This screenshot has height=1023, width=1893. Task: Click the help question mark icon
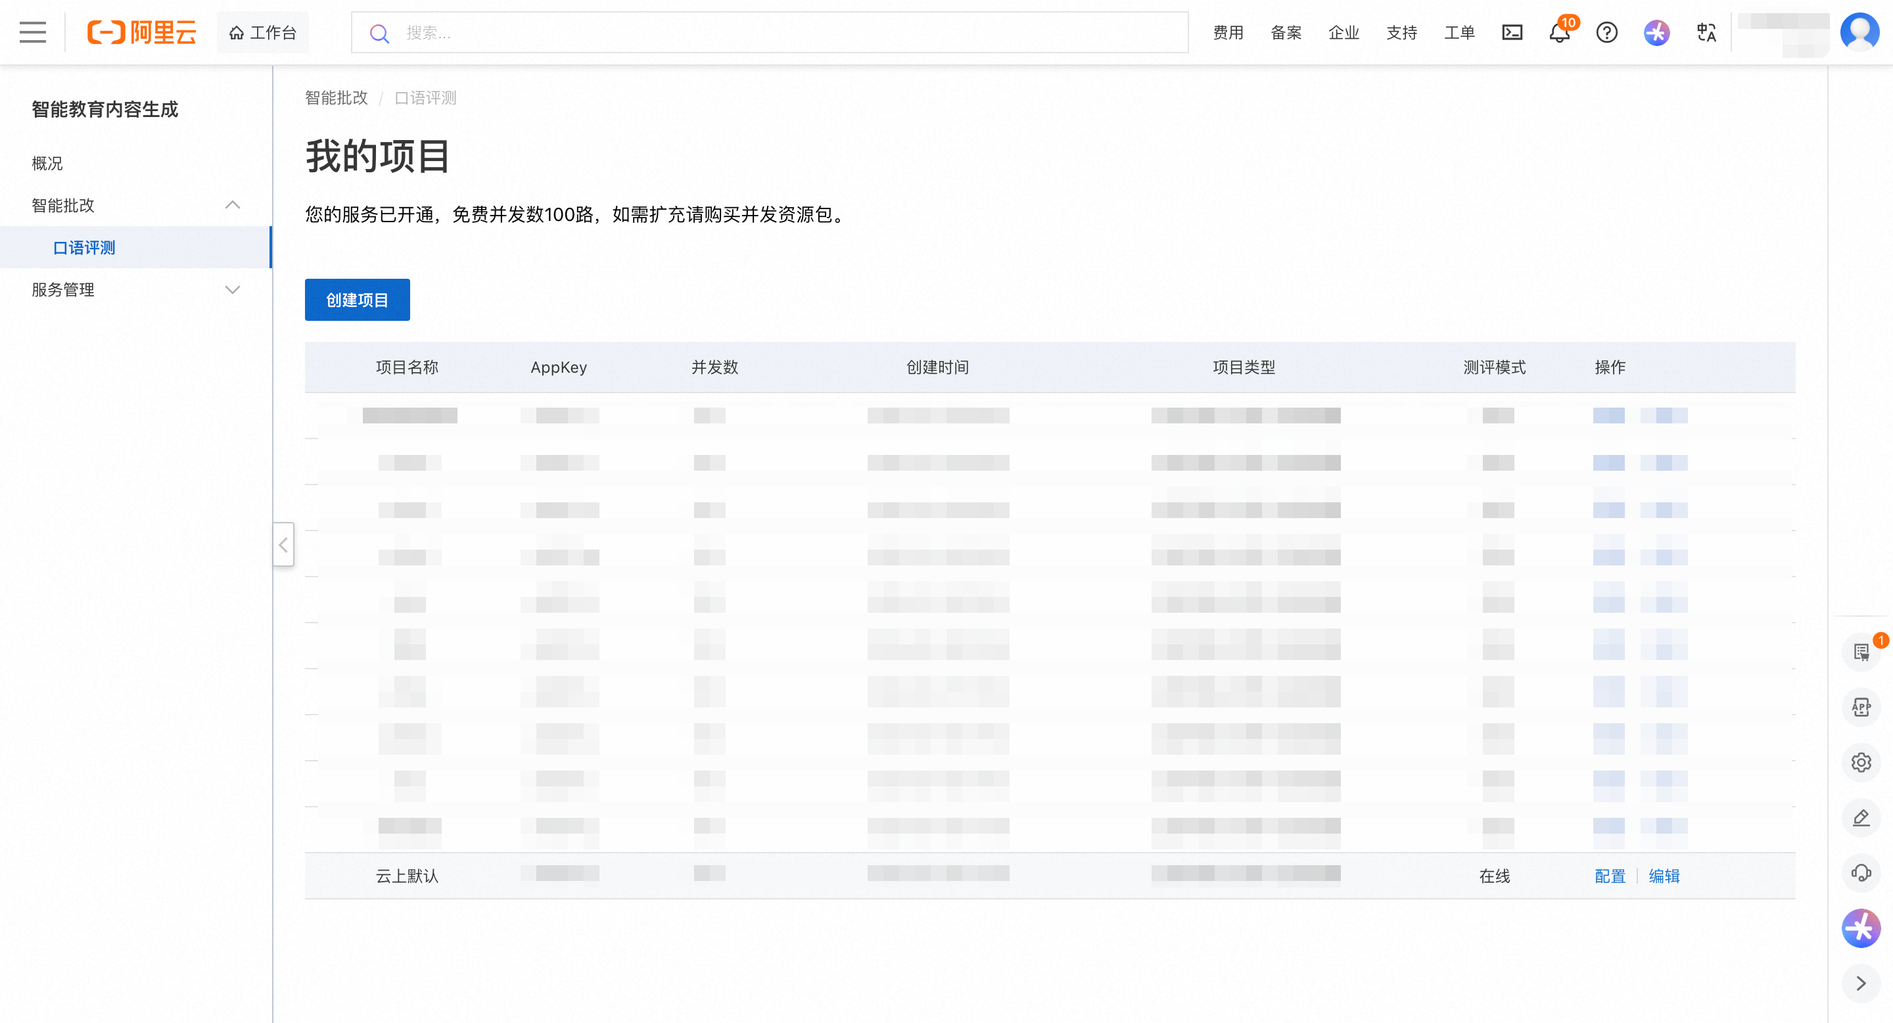(x=1606, y=32)
